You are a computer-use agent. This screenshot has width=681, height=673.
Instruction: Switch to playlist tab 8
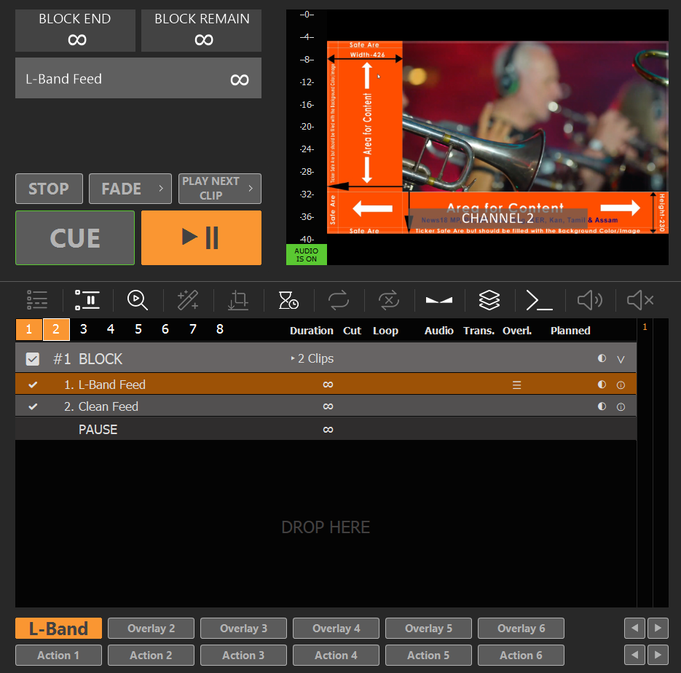pyautogui.click(x=220, y=329)
